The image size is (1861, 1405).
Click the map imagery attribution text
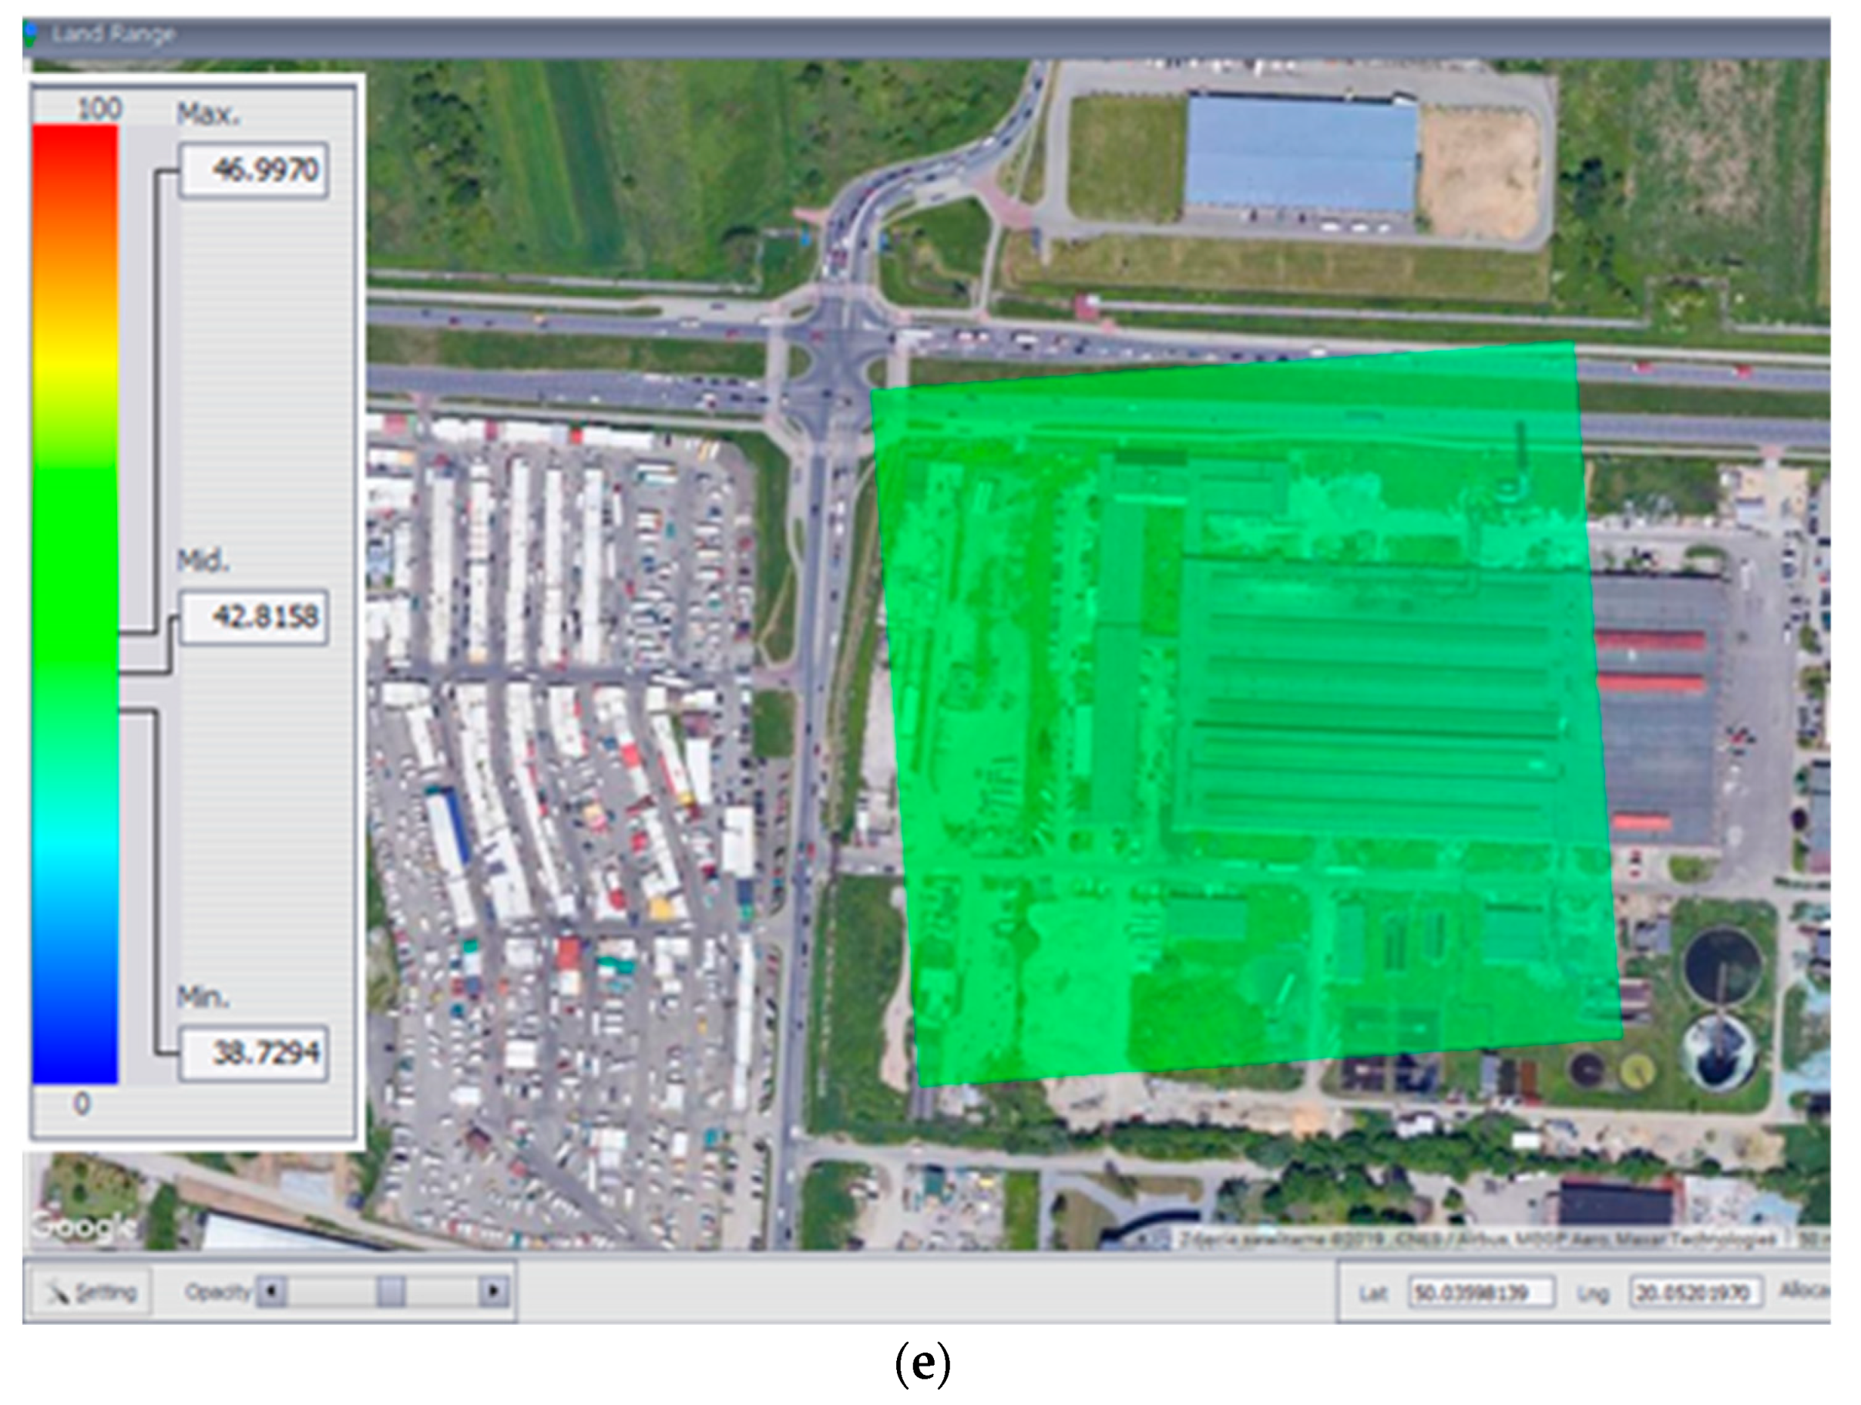click(x=1476, y=1239)
